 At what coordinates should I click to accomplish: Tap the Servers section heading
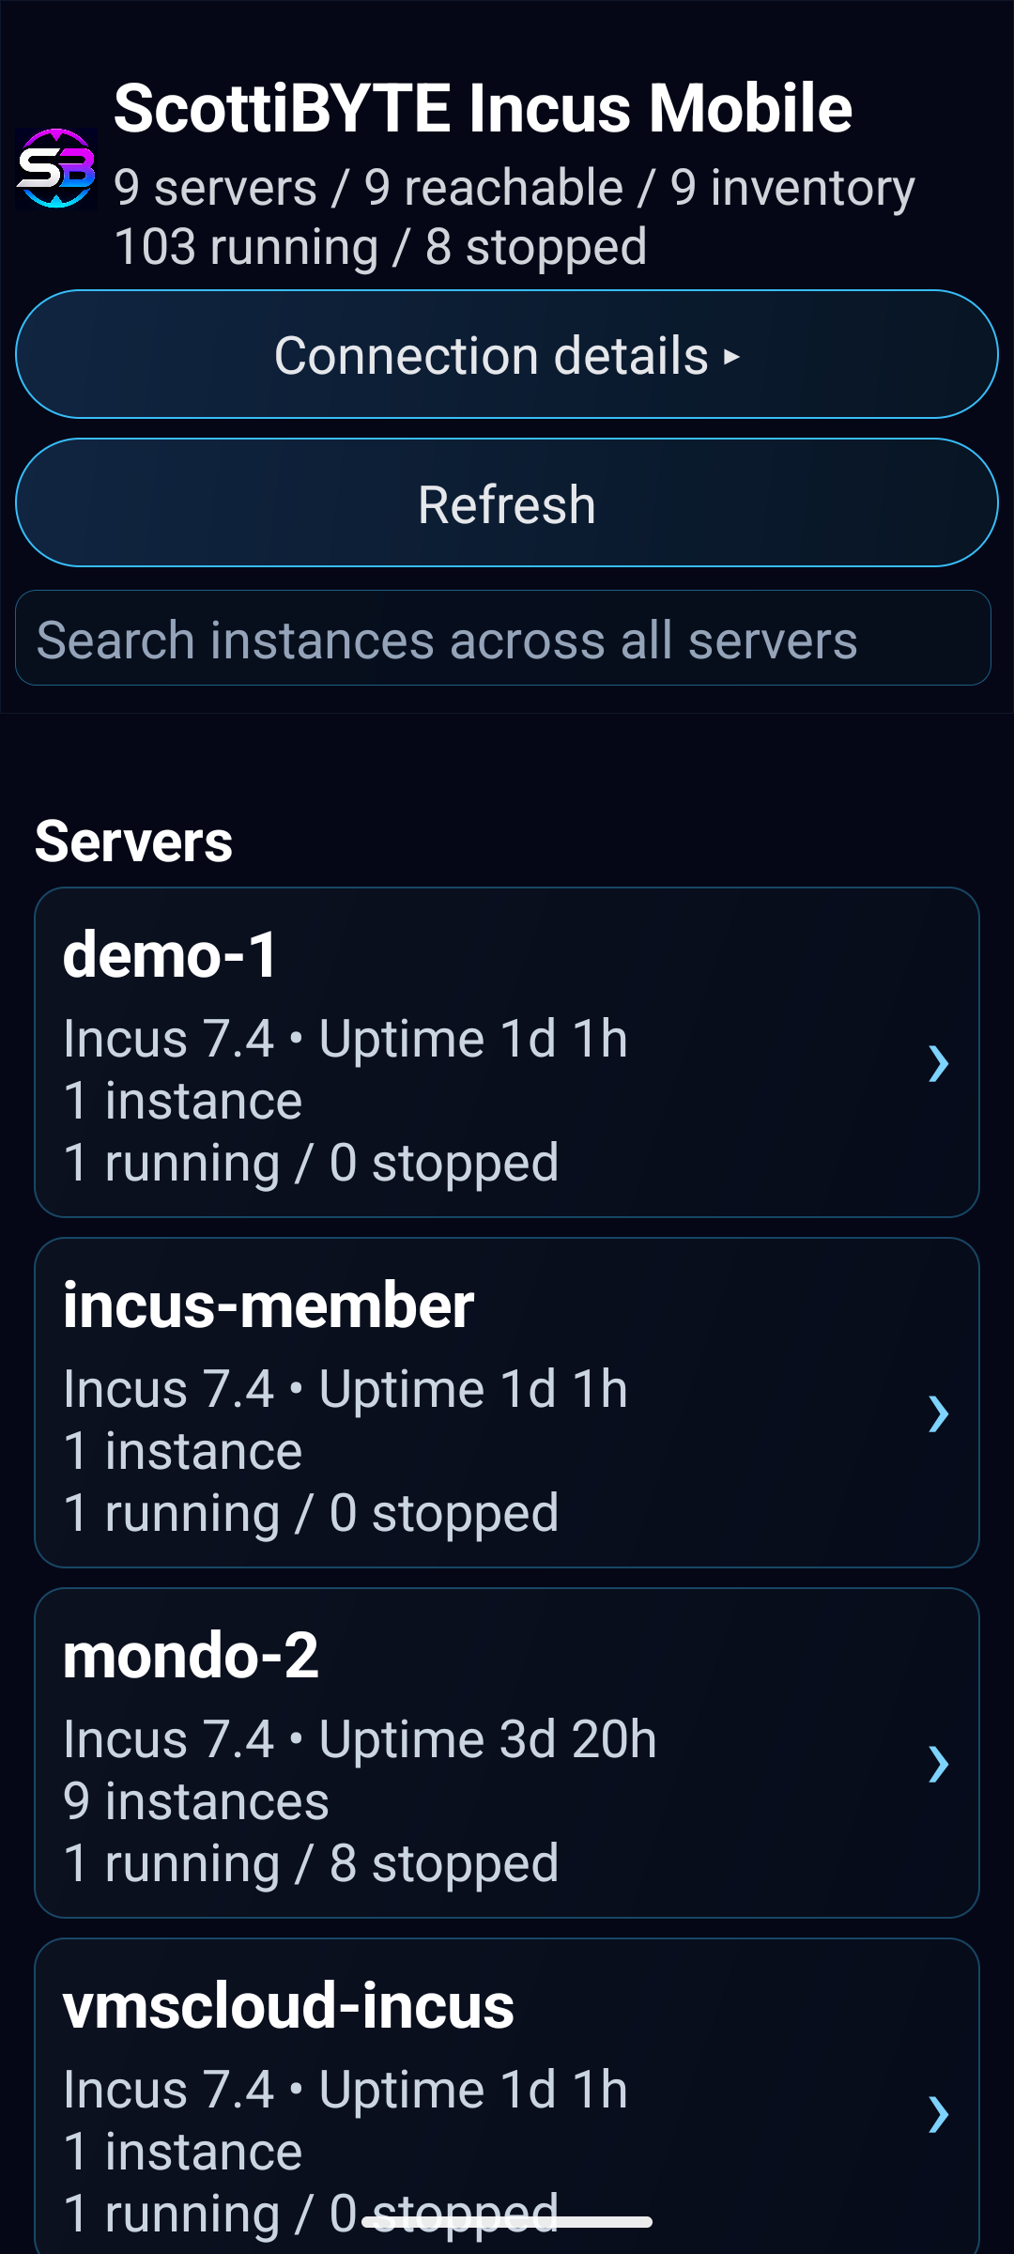click(x=133, y=841)
